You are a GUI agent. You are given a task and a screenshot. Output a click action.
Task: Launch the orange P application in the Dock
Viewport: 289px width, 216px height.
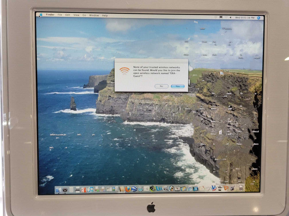[226, 188]
